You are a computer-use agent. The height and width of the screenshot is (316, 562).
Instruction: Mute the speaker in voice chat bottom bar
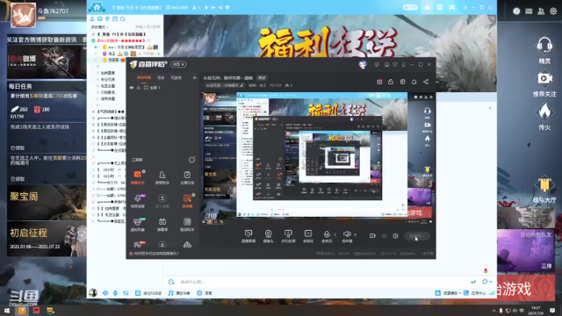click(105, 293)
